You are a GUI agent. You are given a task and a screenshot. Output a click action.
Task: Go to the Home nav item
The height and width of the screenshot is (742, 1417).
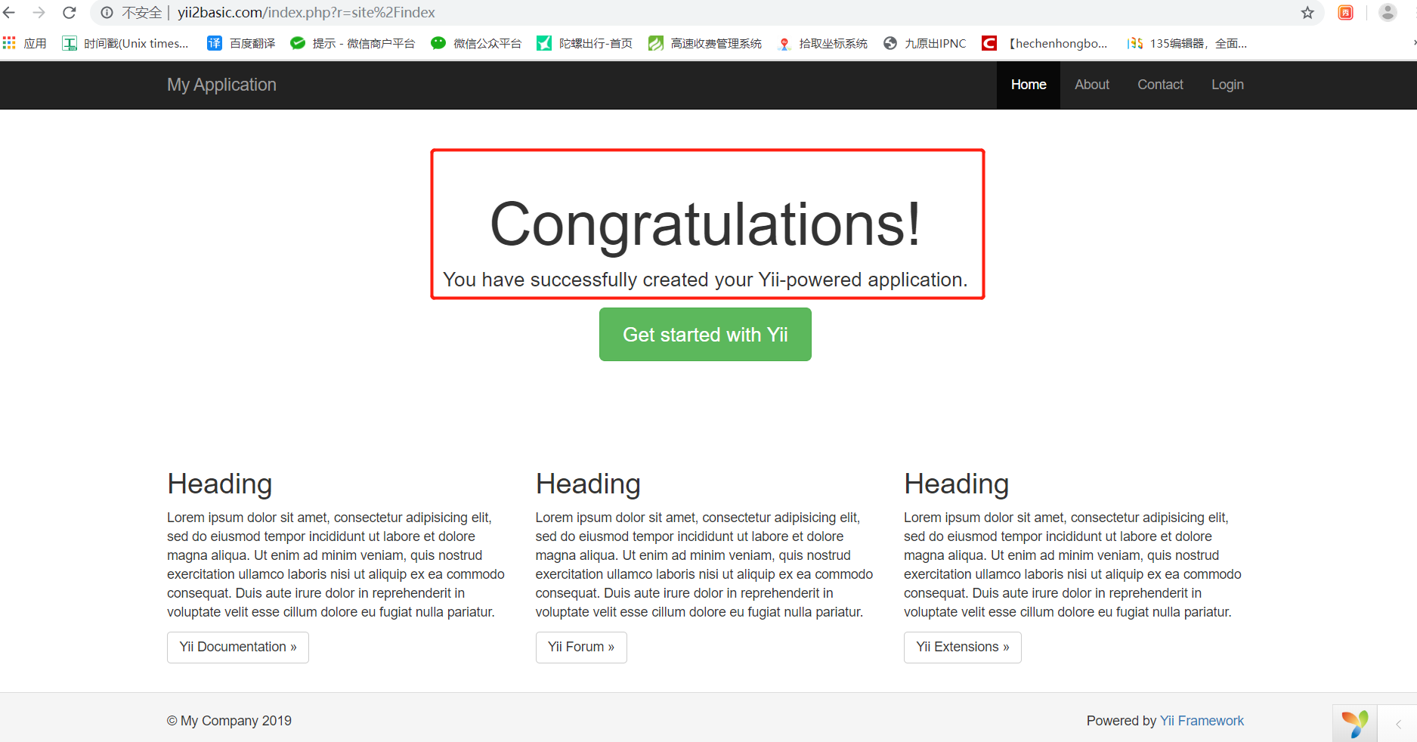1029,85
